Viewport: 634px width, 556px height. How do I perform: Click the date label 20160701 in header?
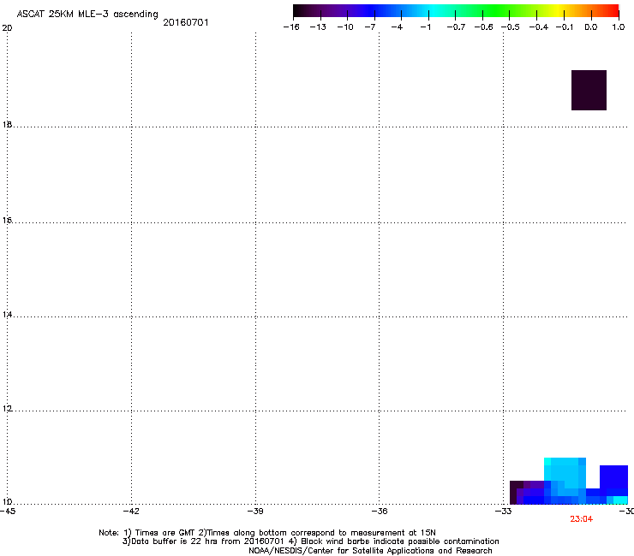186,22
